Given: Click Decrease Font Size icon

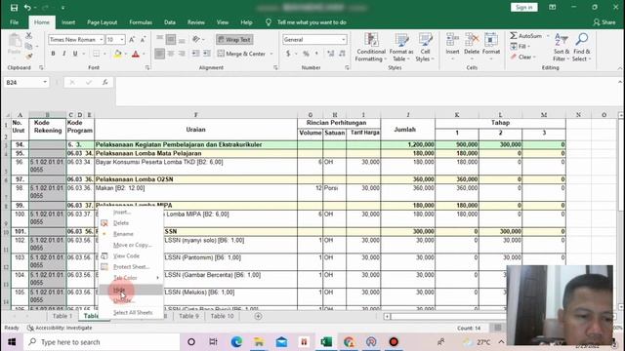Looking at the screenshot, I should click(x=143, y=39).
